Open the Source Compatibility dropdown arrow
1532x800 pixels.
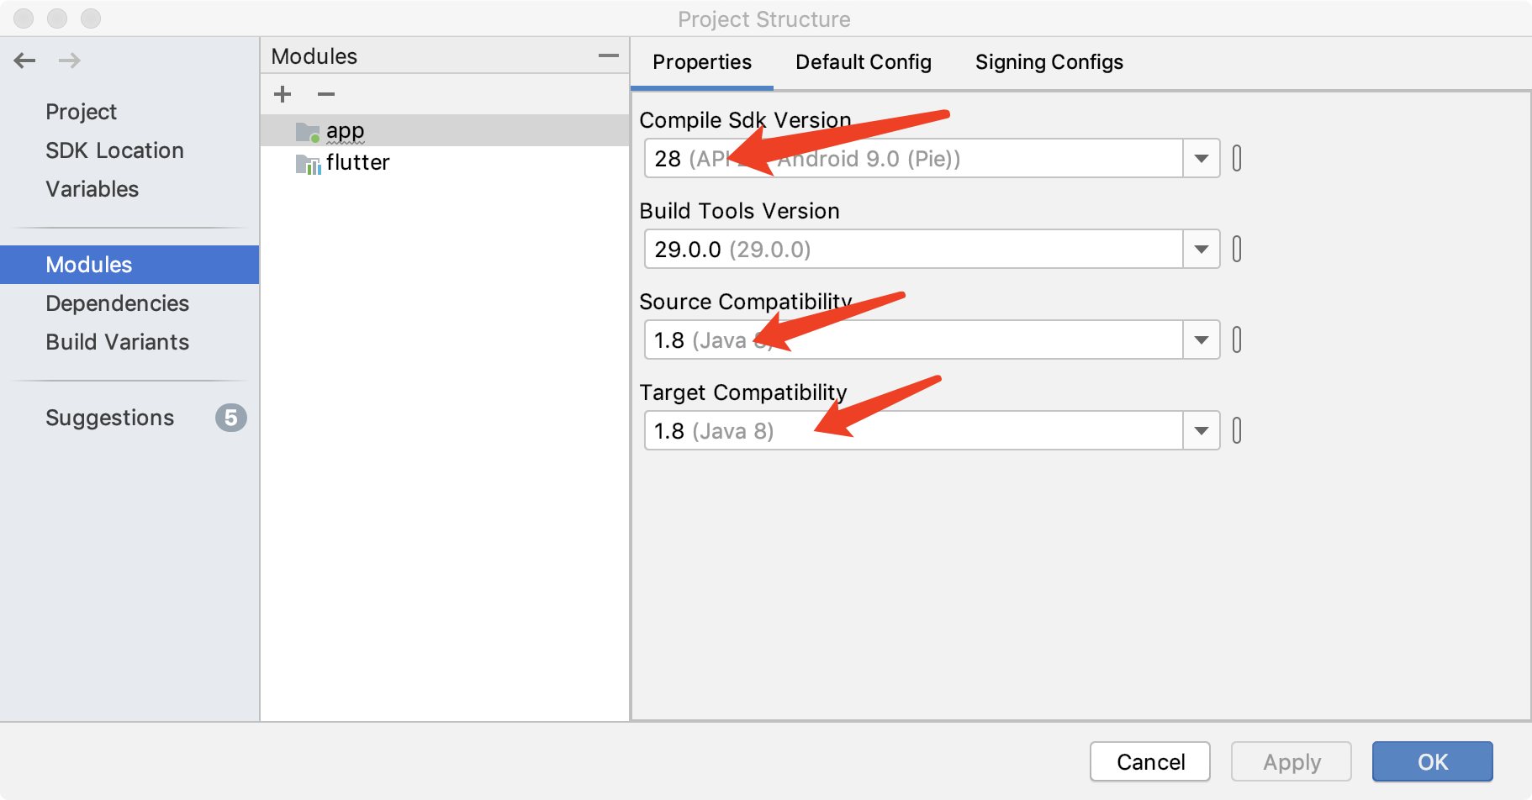click(x=1202, y=339)
